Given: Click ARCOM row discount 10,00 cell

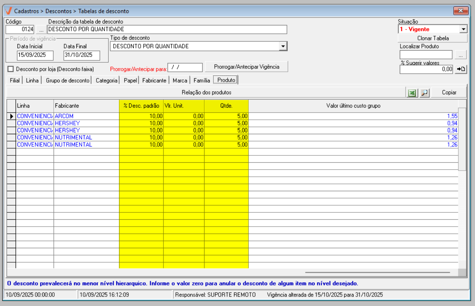Looking at the screenshot, I should click(141, 116).
